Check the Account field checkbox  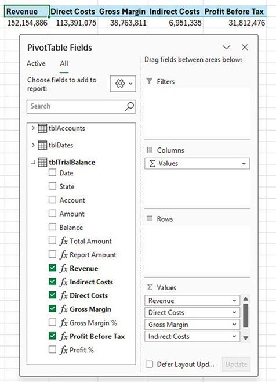pos(52,200)
